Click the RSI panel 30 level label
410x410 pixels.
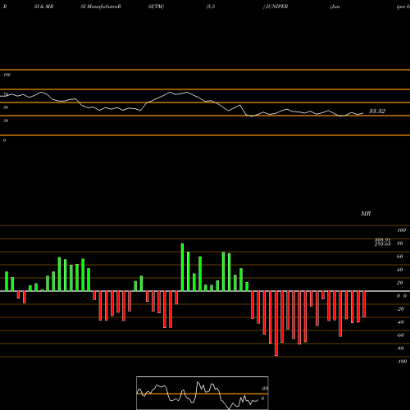tap(6, 121)
